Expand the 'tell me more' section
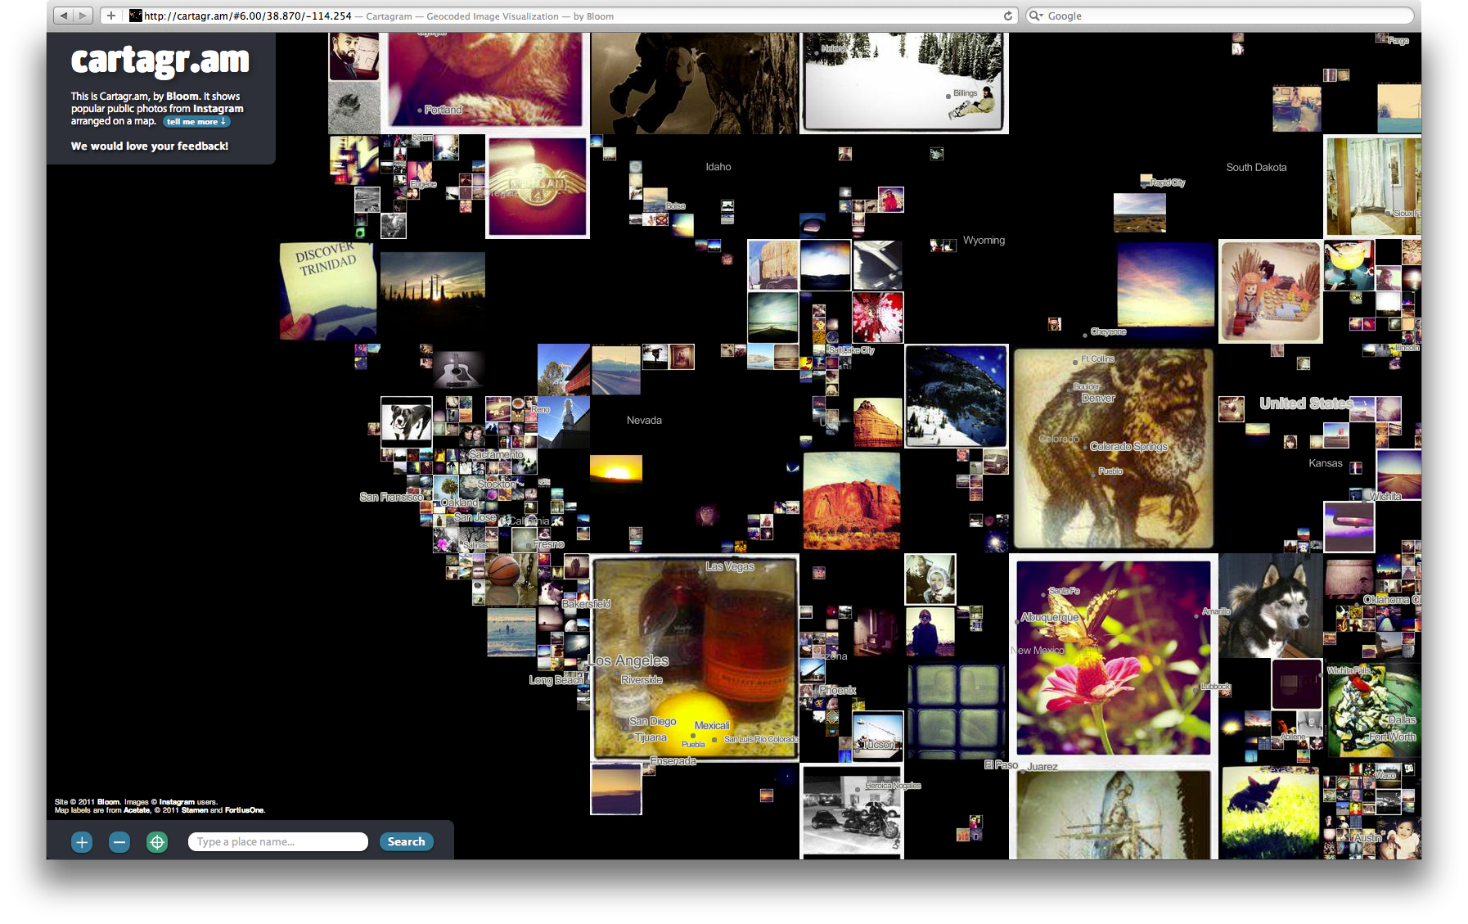Image resolution: width=1468 pixels, height=924 pixels. tap(196, 122)
